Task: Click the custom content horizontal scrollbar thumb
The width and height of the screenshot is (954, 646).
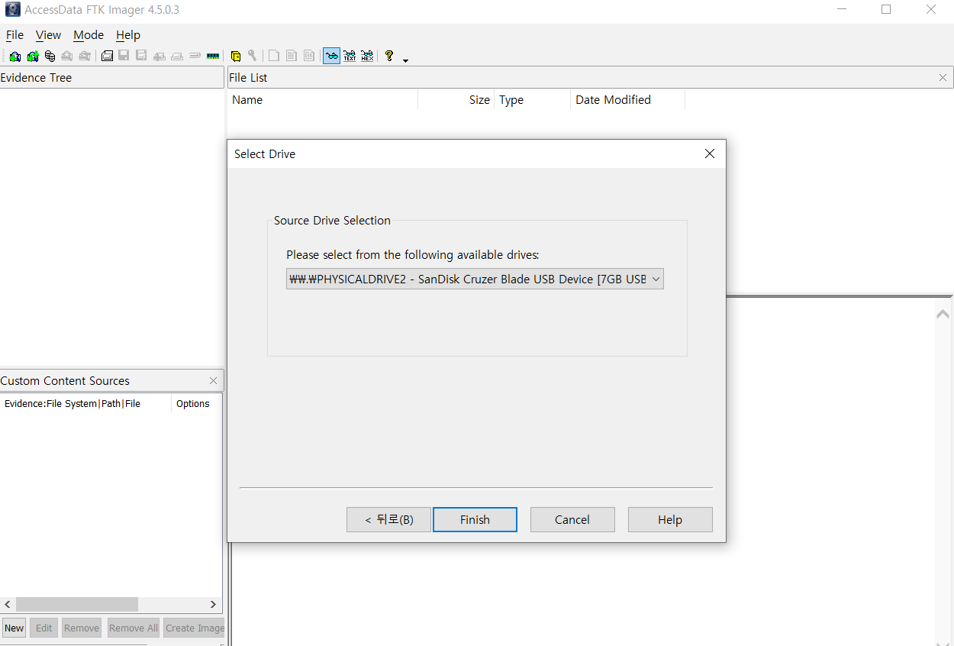Action: coord(76,604)
